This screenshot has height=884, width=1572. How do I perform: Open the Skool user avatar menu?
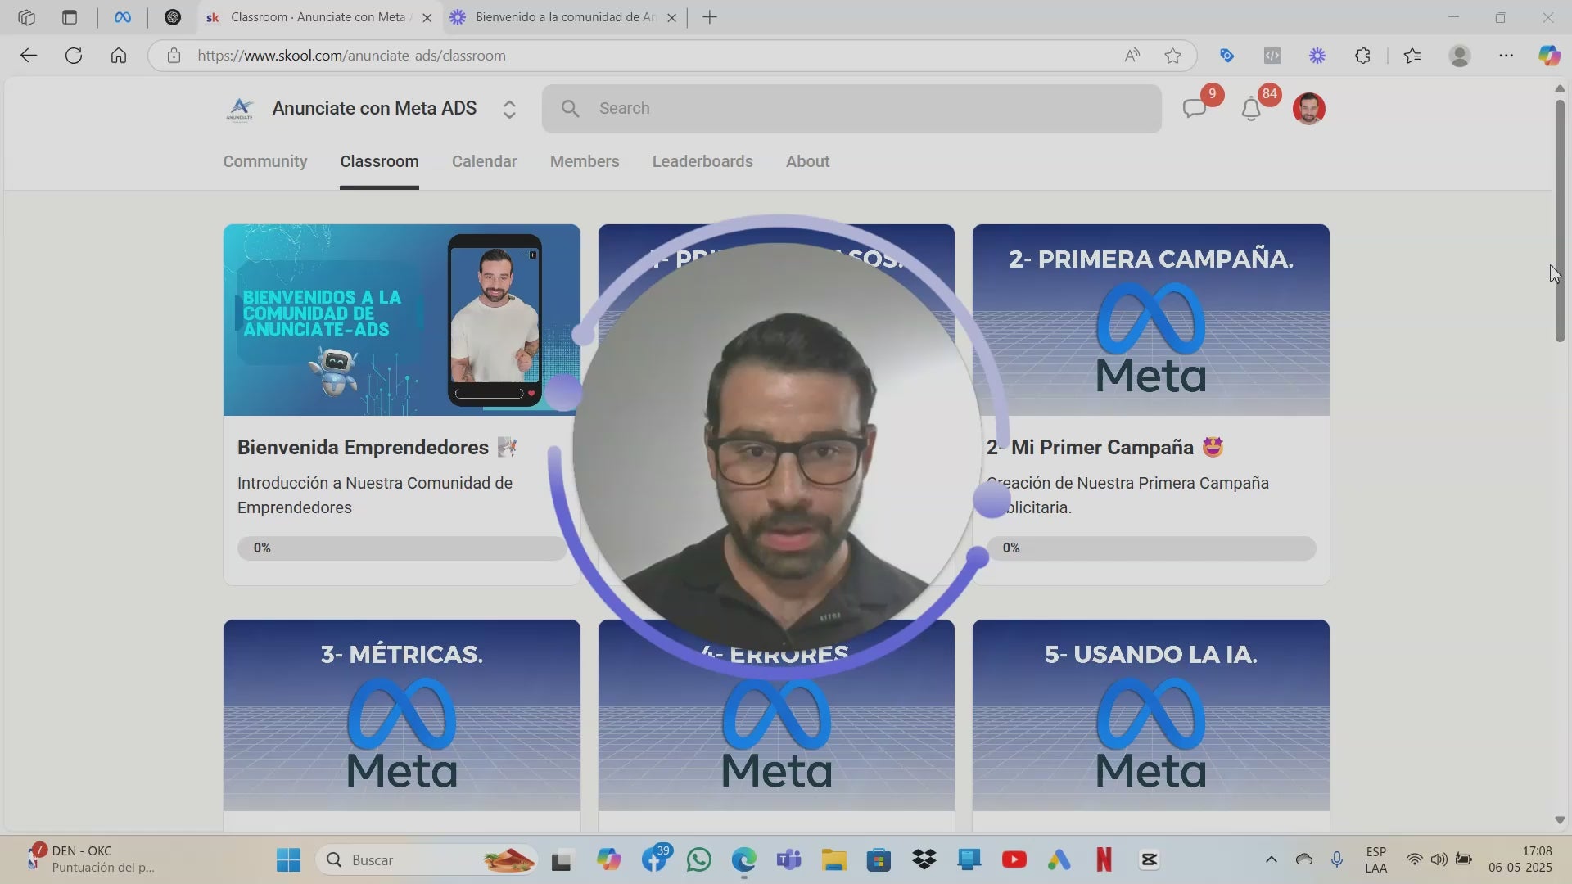click(x=1308, y=109)
